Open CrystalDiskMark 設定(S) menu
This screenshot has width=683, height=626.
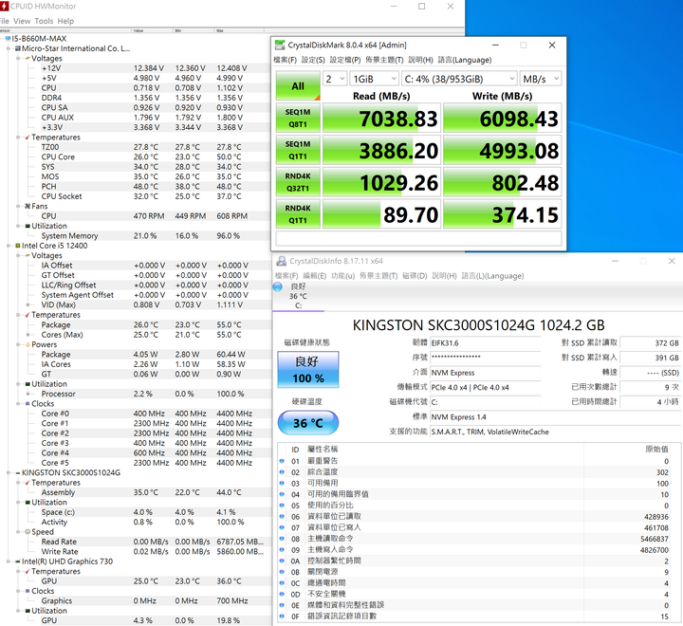click(313, 60)
